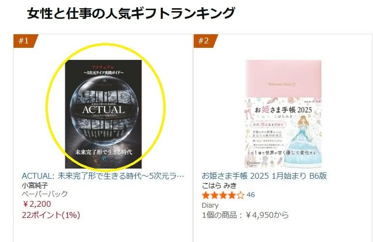
Task: Click the glass sphere on the ACTUAL cover
Action: (x=104, y=113)
